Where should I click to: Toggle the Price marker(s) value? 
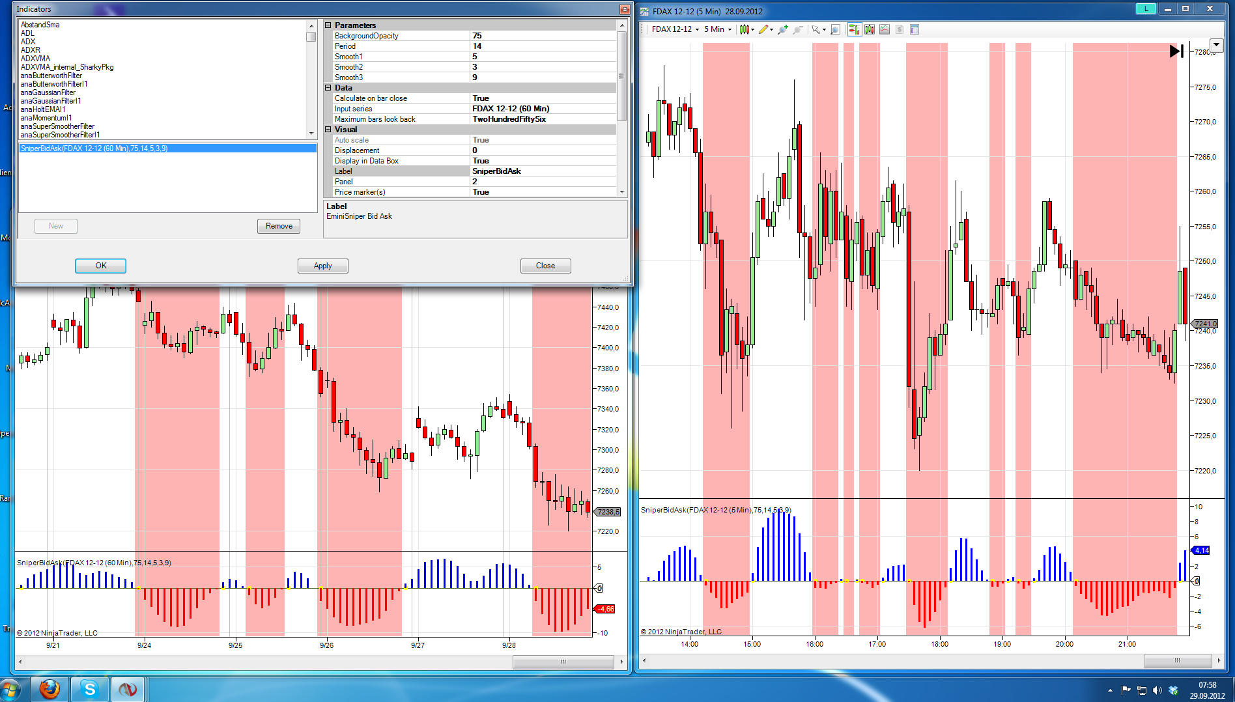[x=543, y=192]
